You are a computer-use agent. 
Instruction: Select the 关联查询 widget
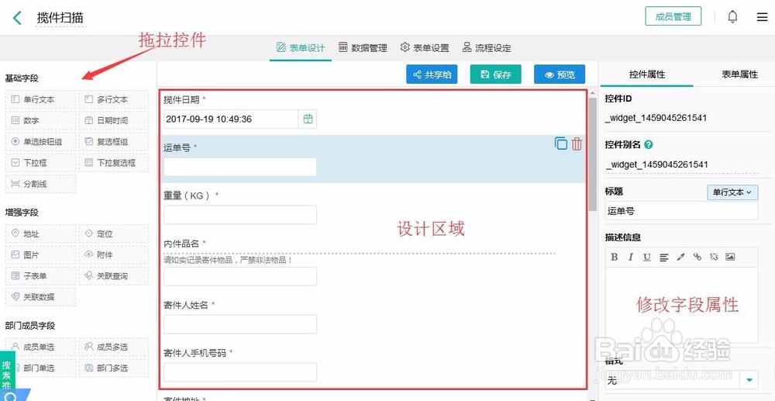(x=114, y=276)
